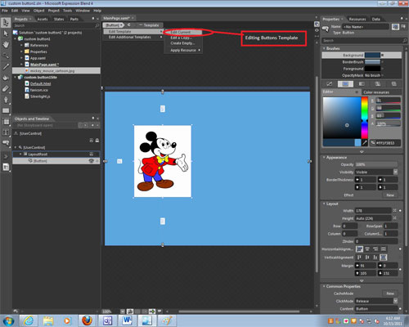Select the Background brush swatch
Screen dimensions: 409x327
pos(372,55)
